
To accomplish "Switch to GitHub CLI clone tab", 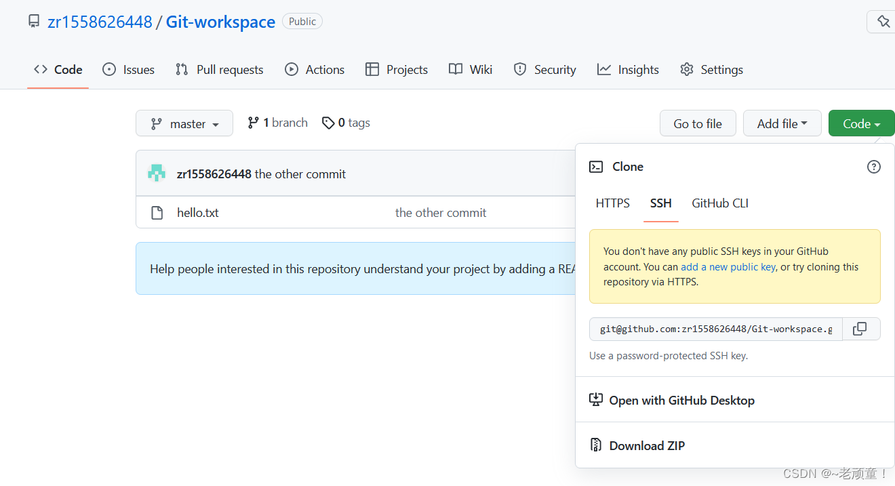I will pos(720,203).
